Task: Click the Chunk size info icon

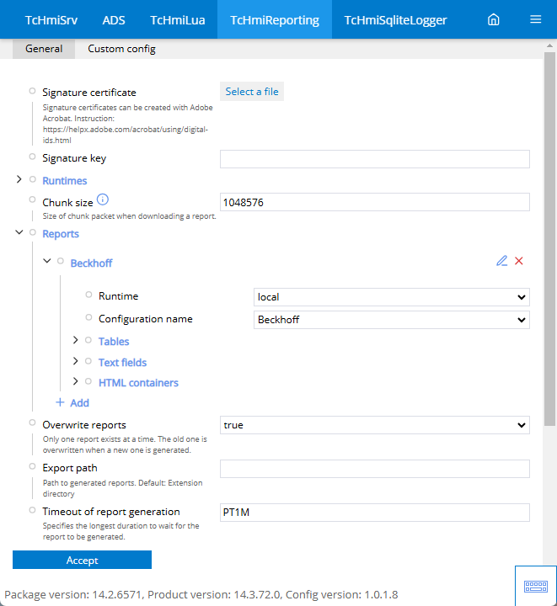Action: (x=103, y=199)
